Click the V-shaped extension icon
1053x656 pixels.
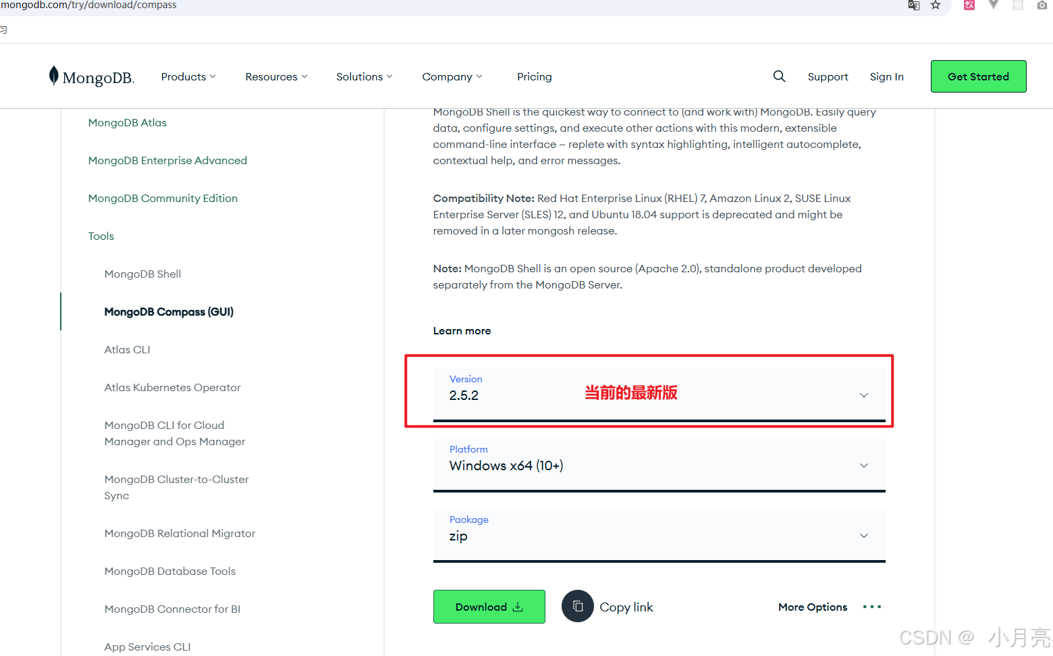coord(994,5)
